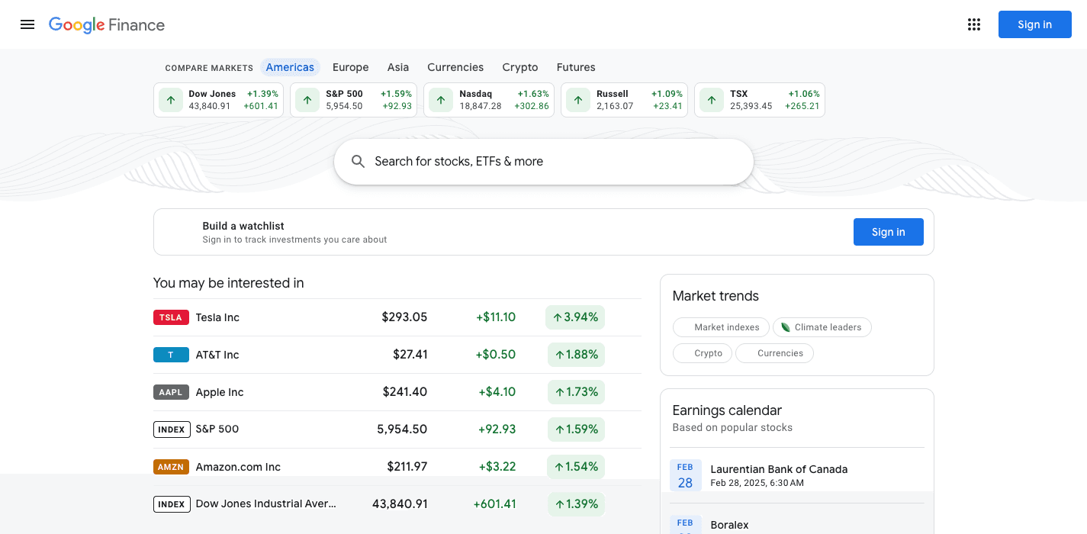This screenshot has height=534, width=1087.
Task: Open the Google apps grid
Action: click(974, 24)
